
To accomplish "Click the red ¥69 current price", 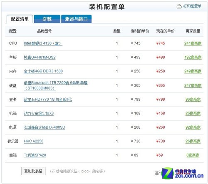I will point(159,155).
